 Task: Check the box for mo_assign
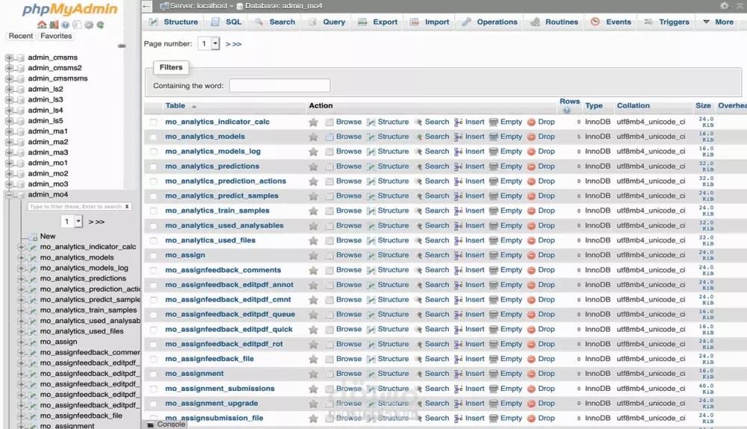[153, 256]
